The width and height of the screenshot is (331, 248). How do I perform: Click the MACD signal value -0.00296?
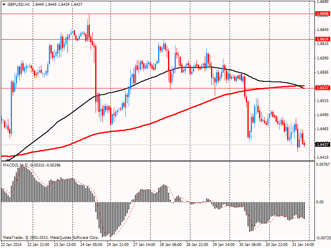[53, 165]
